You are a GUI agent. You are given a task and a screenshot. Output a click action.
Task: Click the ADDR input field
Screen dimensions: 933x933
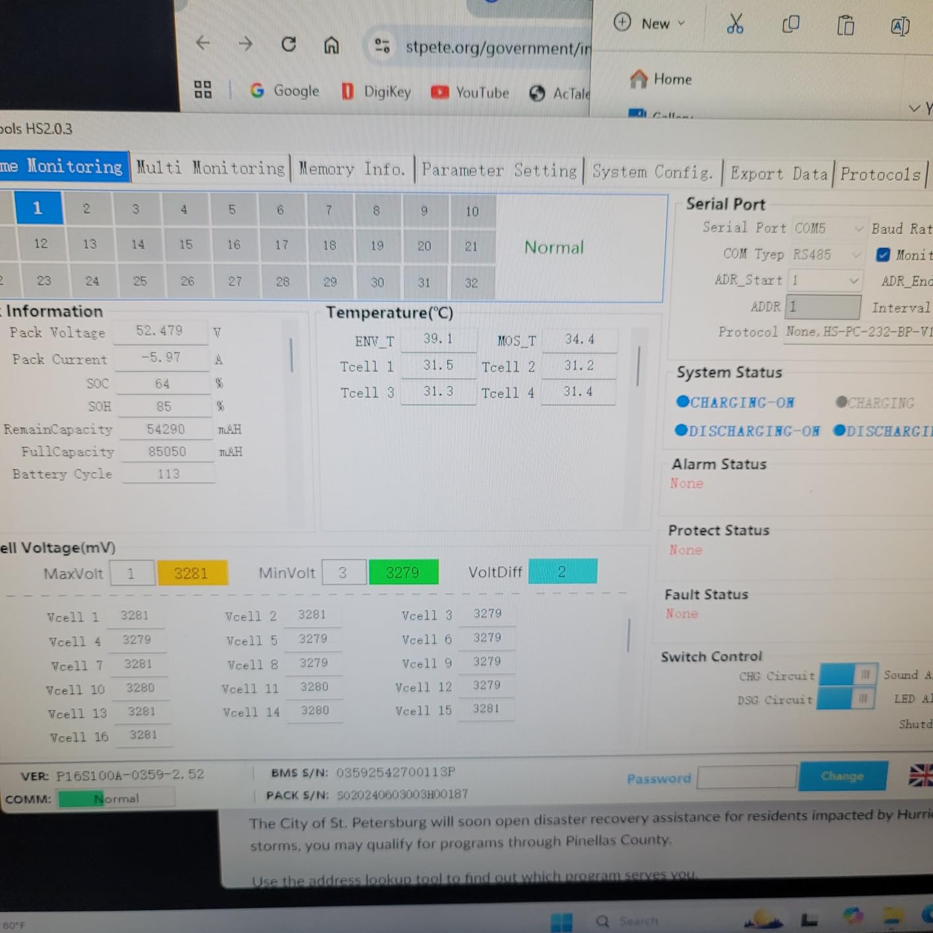click(x=823, y=307)
